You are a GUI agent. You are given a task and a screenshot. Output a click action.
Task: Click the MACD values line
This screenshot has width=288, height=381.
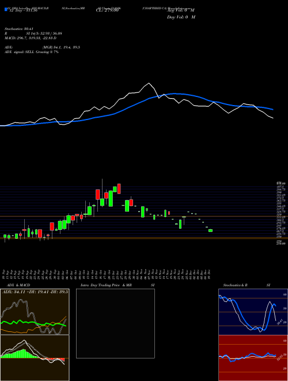(x=31, y=38)
